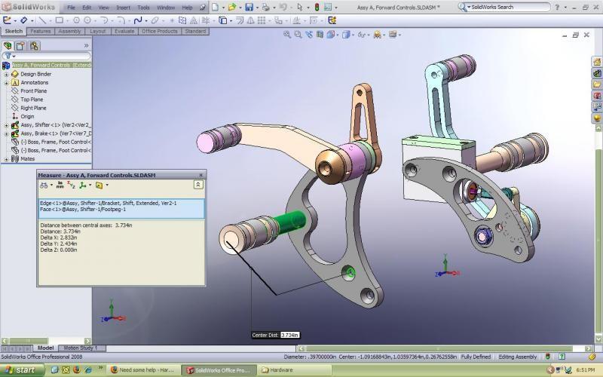Expand the Mates folder in tree
Image resolution: width=603 pixels, height=377 pixels.
(x=6, y=159)
